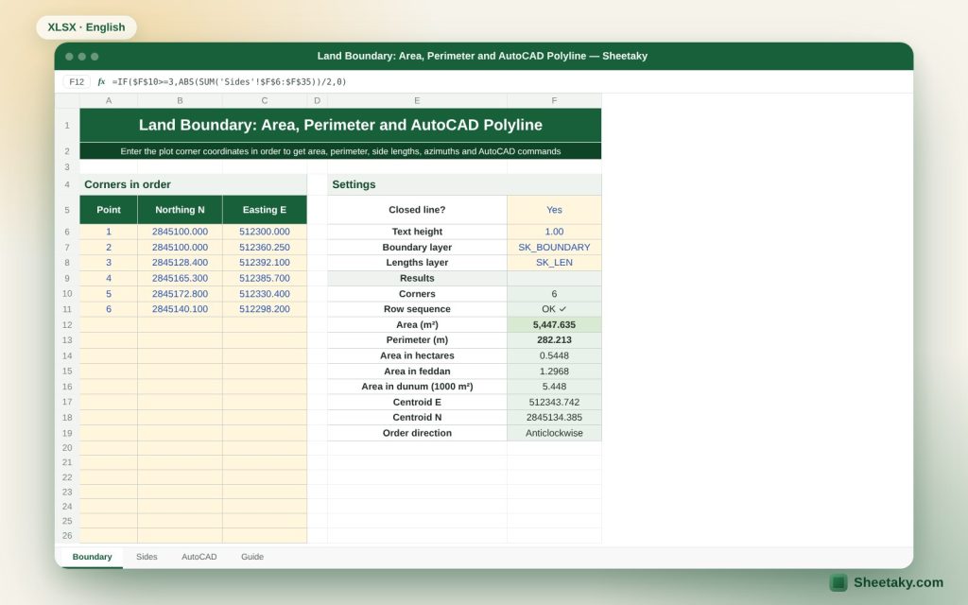
Task: Click the spreadsheet title banner cell
Action: (340, 126)
